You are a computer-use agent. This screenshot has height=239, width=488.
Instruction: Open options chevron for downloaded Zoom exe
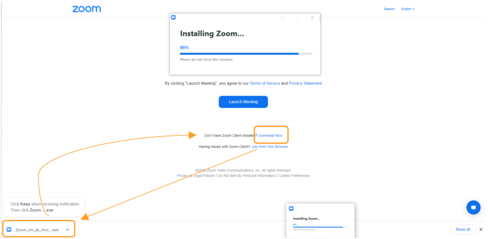[x=67, y=230]
